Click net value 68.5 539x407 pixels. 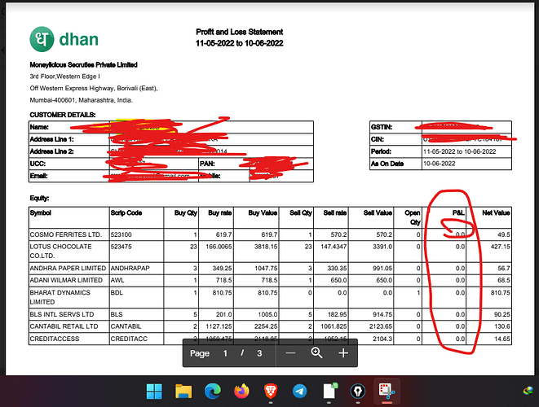(504, 280)
